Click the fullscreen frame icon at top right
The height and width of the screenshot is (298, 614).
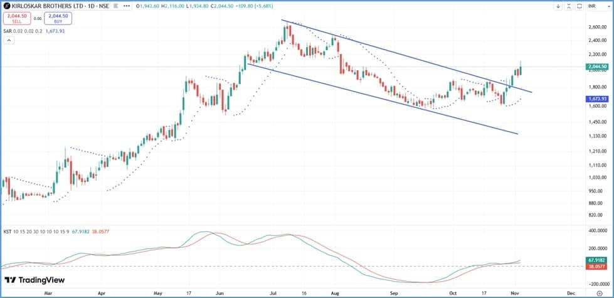pyautogui.click(x=578, y=6)
